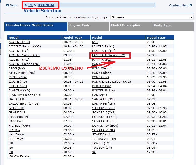Open the MATRIX (FC) model

point(102,60)
